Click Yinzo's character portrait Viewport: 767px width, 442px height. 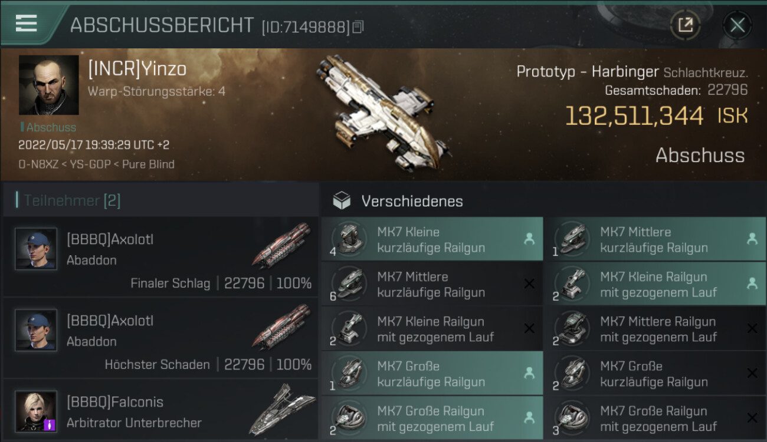48,85
